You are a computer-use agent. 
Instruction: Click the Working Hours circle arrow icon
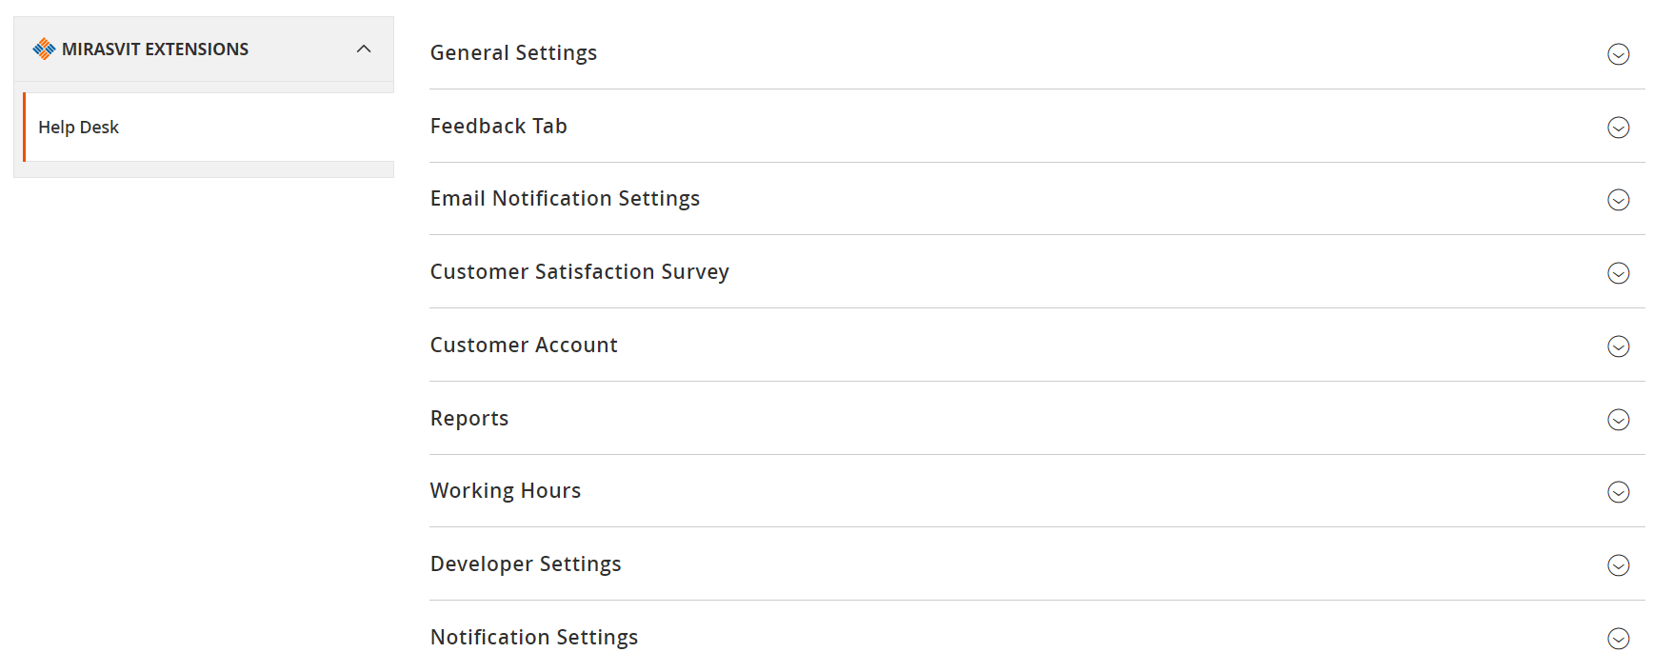click(x=1618, y=492)
